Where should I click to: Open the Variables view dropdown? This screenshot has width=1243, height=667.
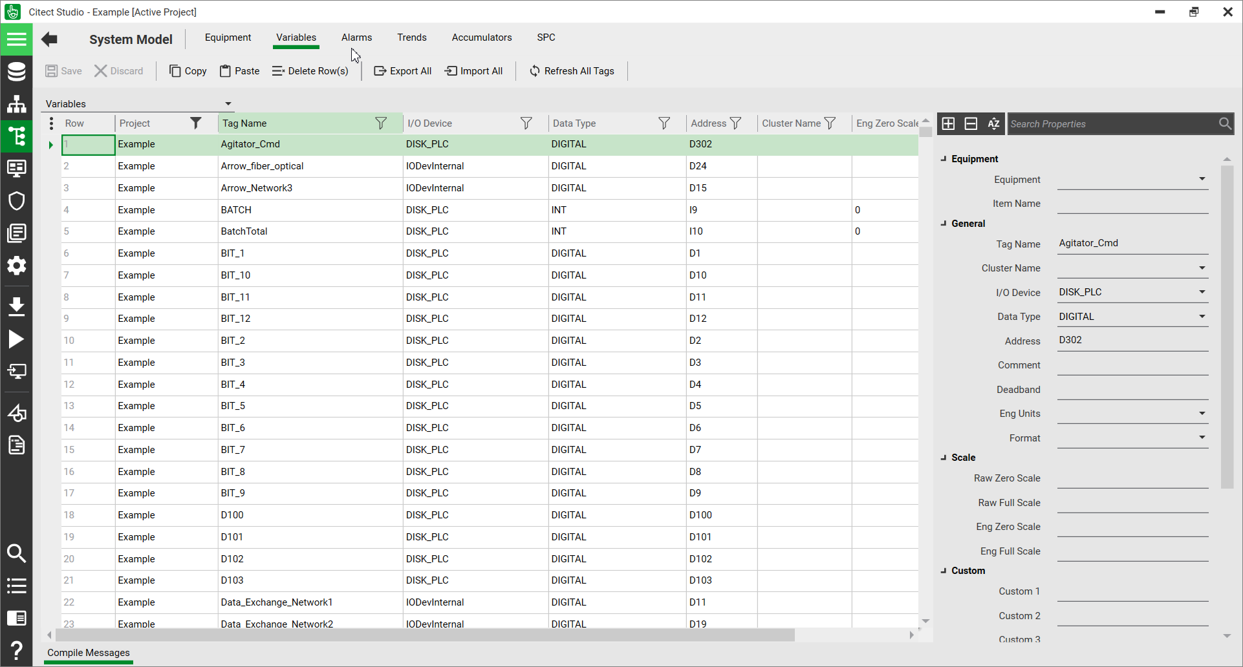(228, 104)
